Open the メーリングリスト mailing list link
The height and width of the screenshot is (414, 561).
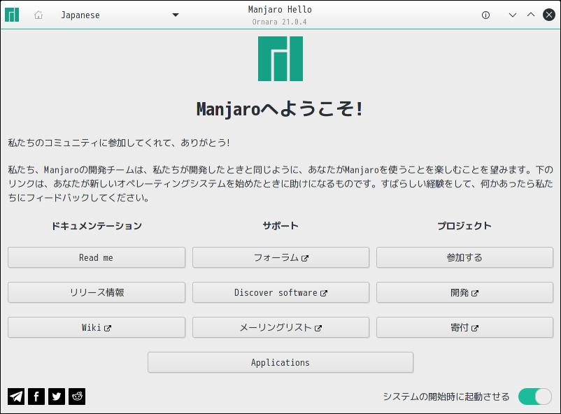coord(281,327)
